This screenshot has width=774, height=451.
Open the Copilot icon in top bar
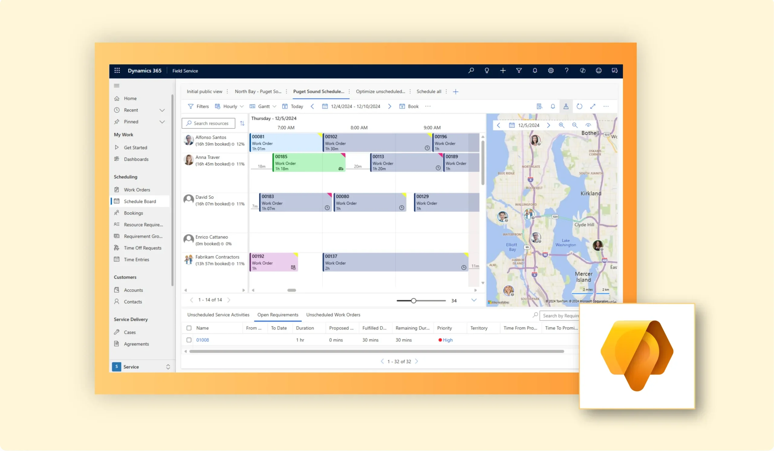pyautogui.click(x=583, y=71)
